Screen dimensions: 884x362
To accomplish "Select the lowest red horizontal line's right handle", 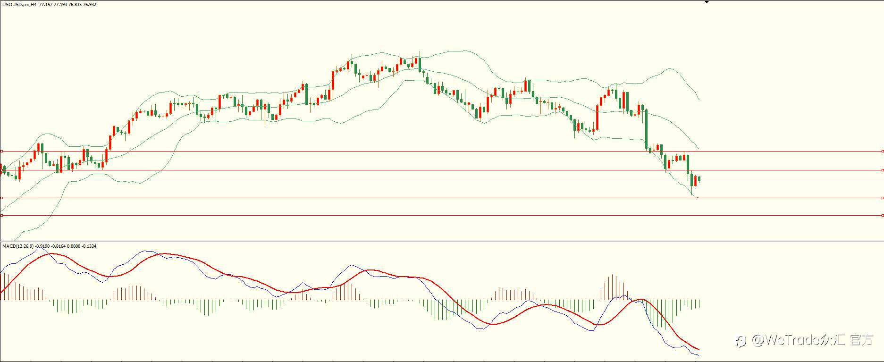I will [883, 215].
